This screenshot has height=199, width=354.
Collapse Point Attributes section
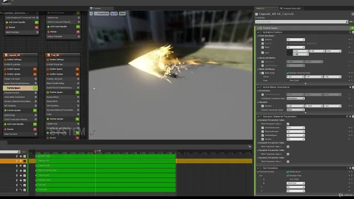click(258, 35)
